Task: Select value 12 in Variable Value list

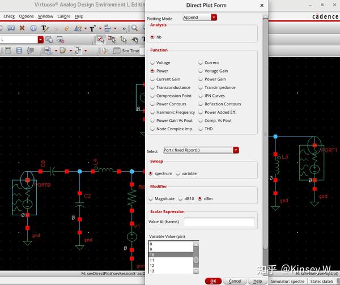Action: point(171,266)
